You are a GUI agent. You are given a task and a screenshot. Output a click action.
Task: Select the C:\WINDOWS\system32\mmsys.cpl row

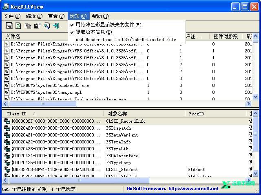click(x=127, y=92)
